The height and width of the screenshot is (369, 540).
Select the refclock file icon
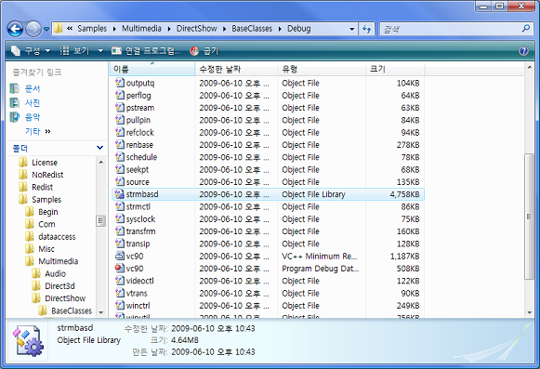[x=120, y=132]
